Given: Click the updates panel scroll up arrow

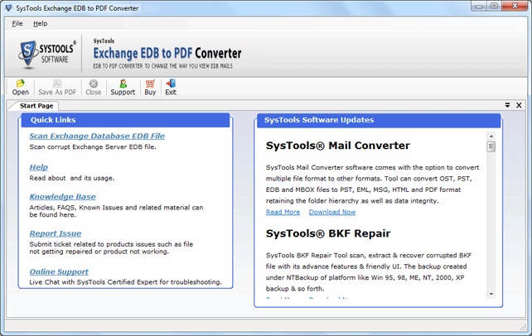Looking at the screenshot, I should (491, 137).
